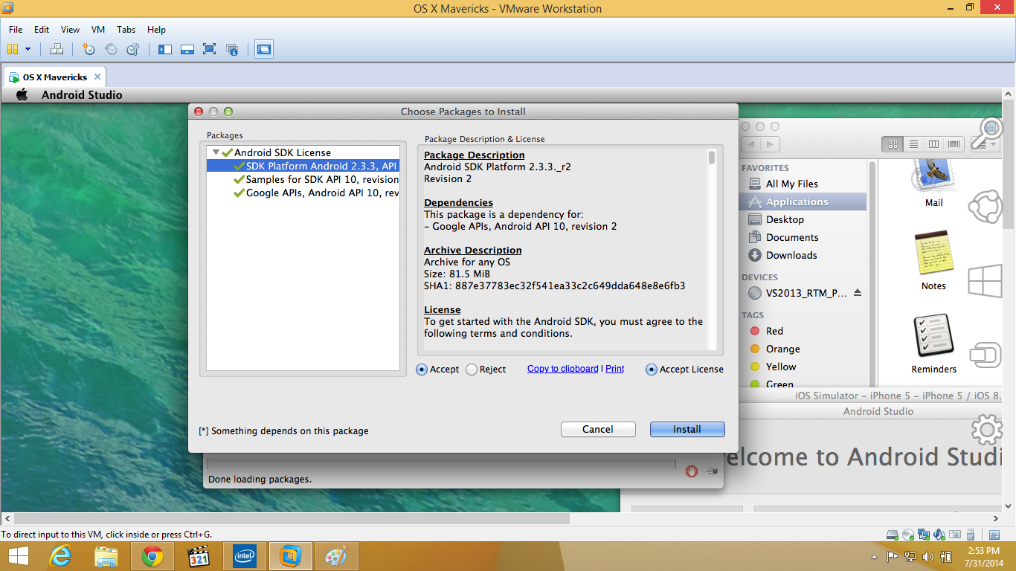Enter VMware full screen mode

tap(210, 49)
